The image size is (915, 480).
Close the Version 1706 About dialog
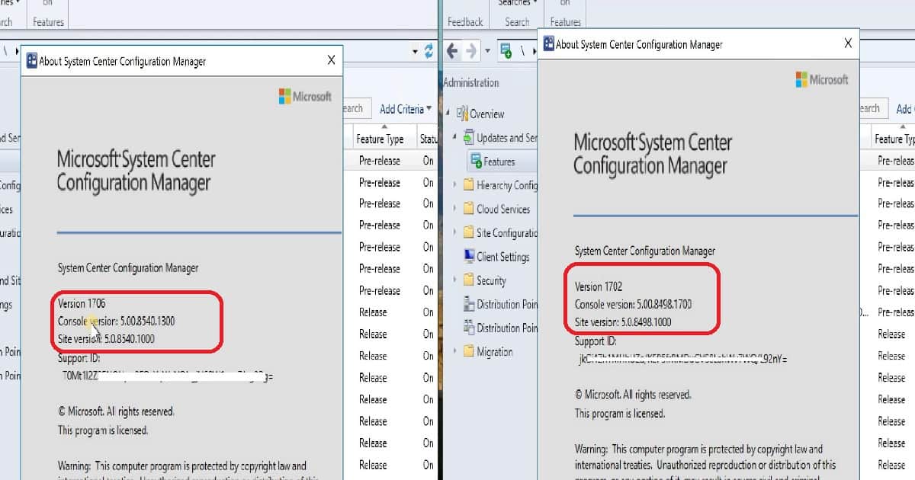(x=331, y=60)
